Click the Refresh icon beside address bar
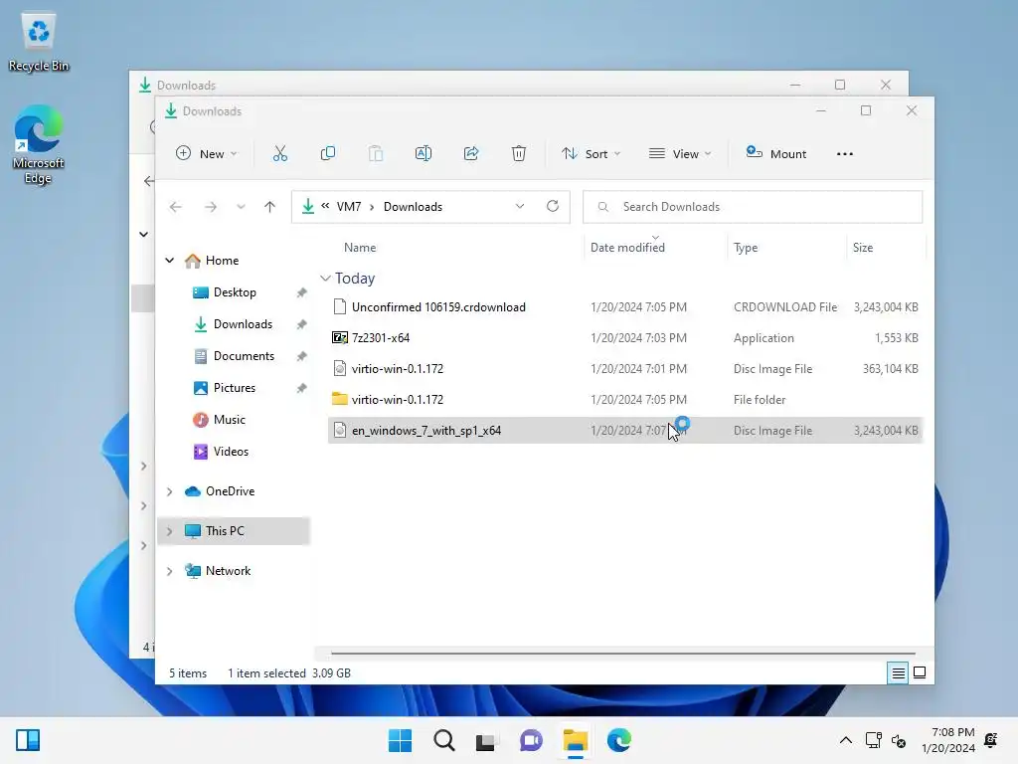1018x764 pixels. (553, 206)
